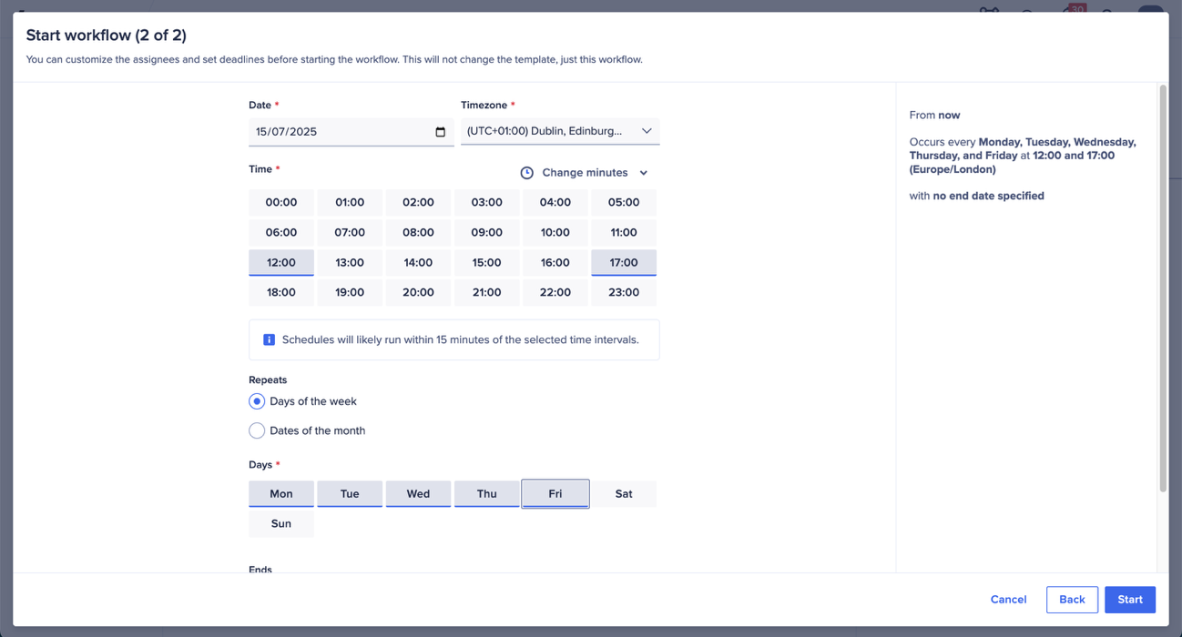1182x637 pixels.
Task: Click the Date input showing 15/07/2025
Action: [x=352, y=132]
